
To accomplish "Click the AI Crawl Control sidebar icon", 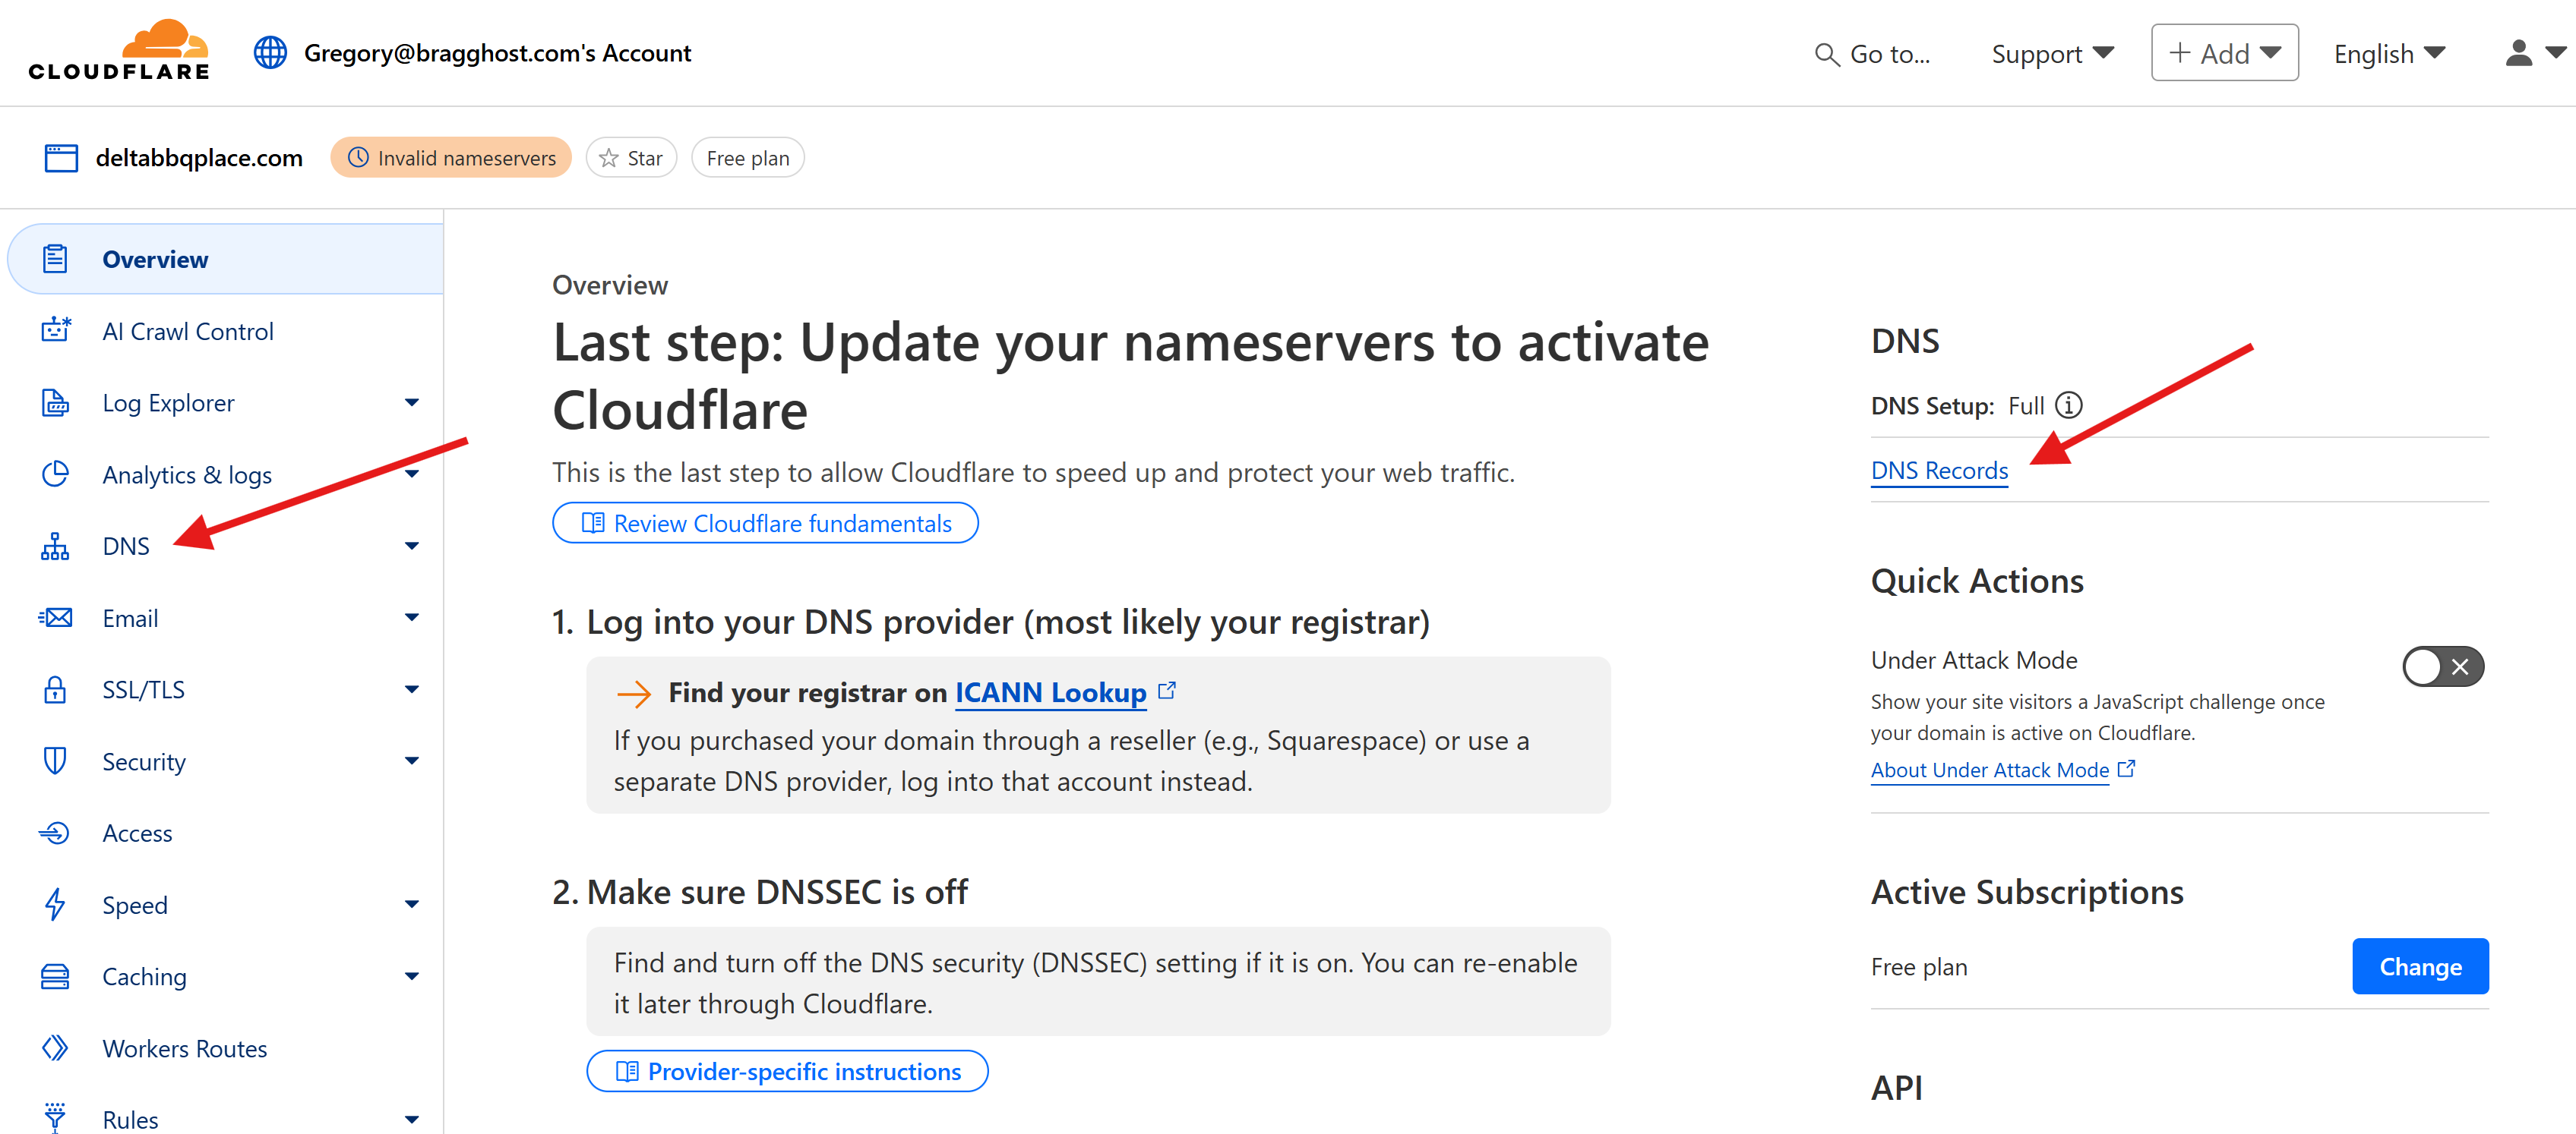I will point(56,331).
